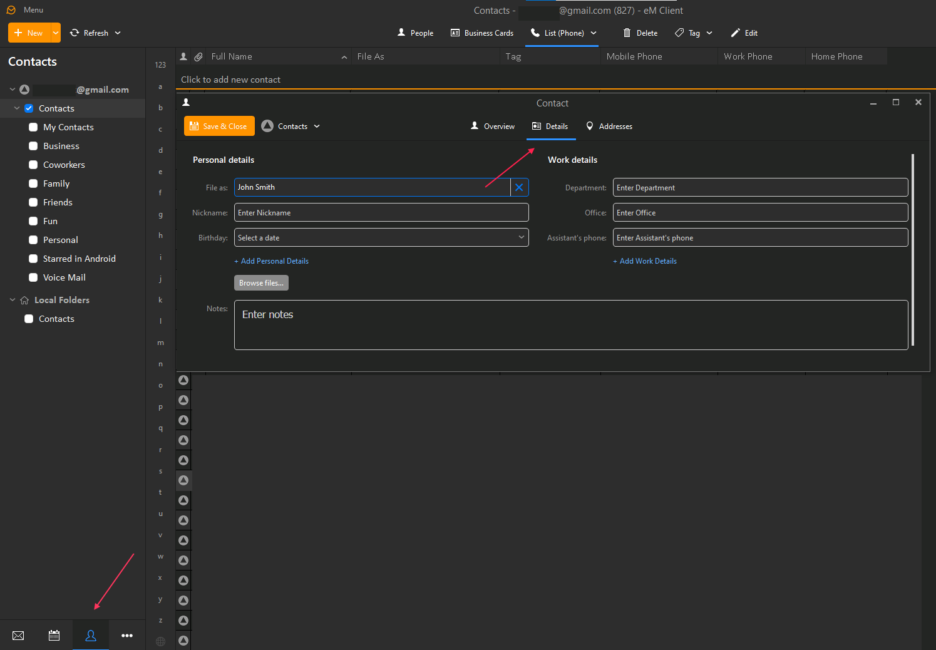Tick the Local Folders Contacts checkbox
936x650 pixels.
(29, 319)
